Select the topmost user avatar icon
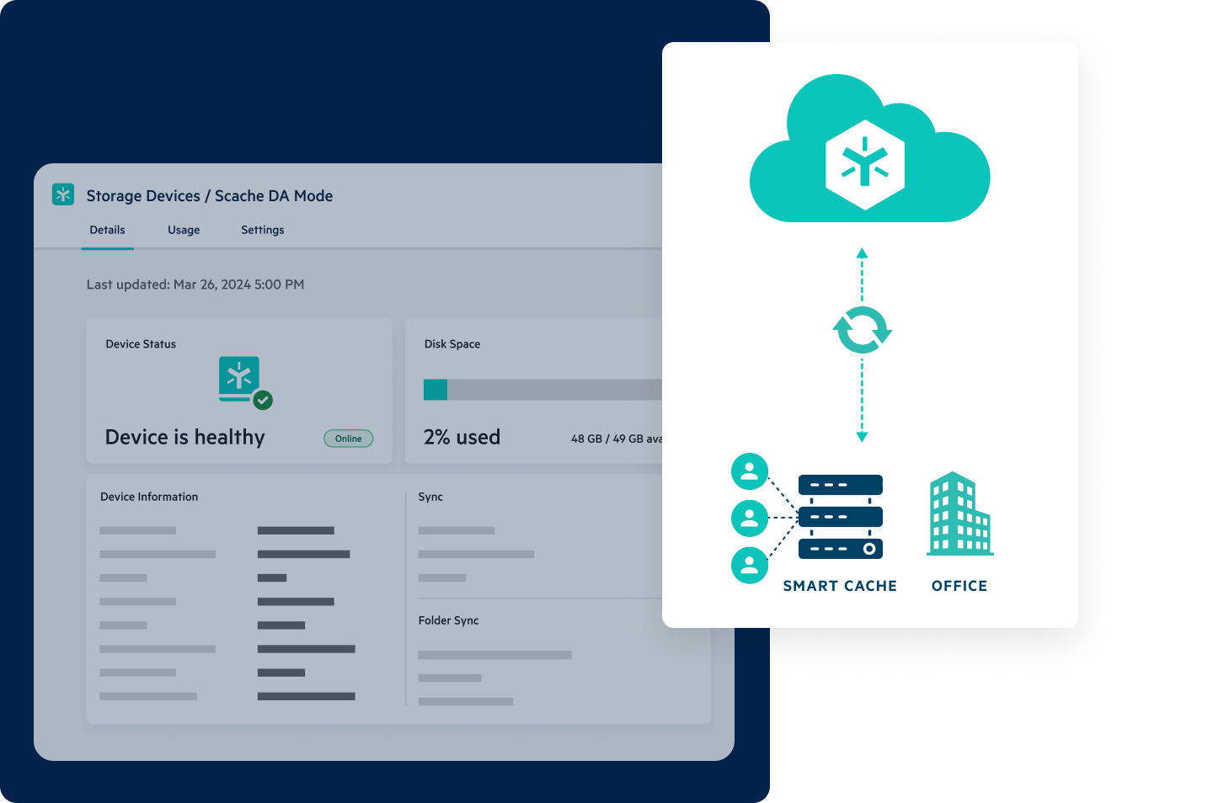Image resolution: width=1213 pixels, height=803 pixels. 749,472
